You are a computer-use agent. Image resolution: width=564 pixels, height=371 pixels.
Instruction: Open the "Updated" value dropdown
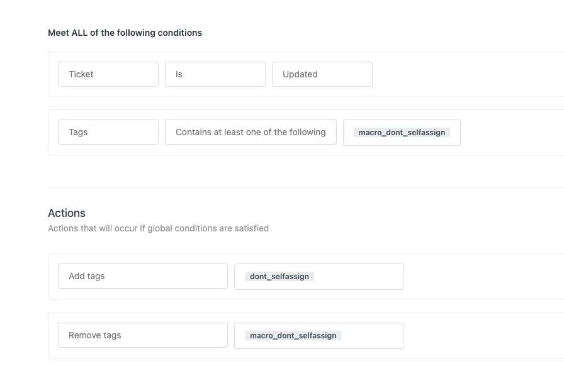tap(322, 74)
